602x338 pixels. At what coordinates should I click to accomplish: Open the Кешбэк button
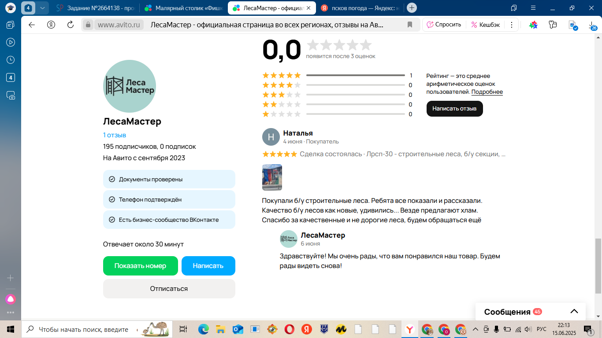pos(485,25)
